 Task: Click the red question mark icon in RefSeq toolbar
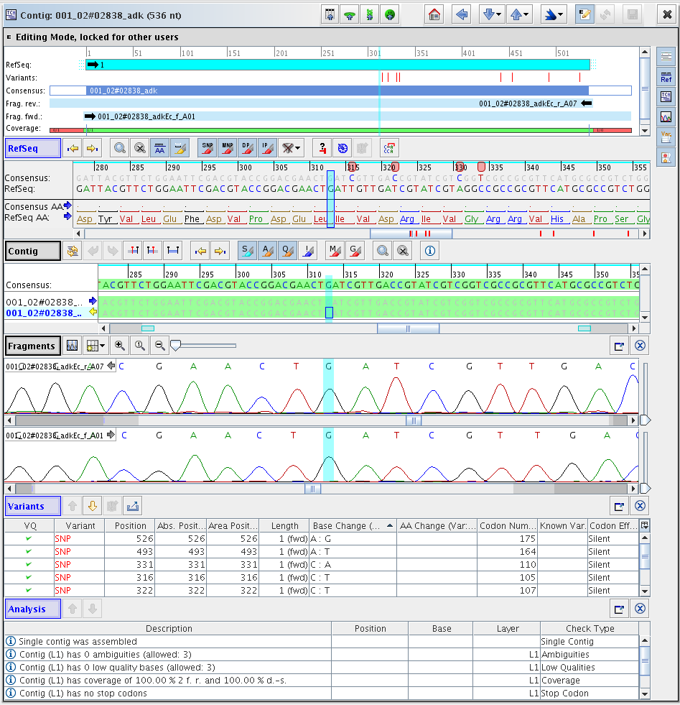[x=323, y=148]
